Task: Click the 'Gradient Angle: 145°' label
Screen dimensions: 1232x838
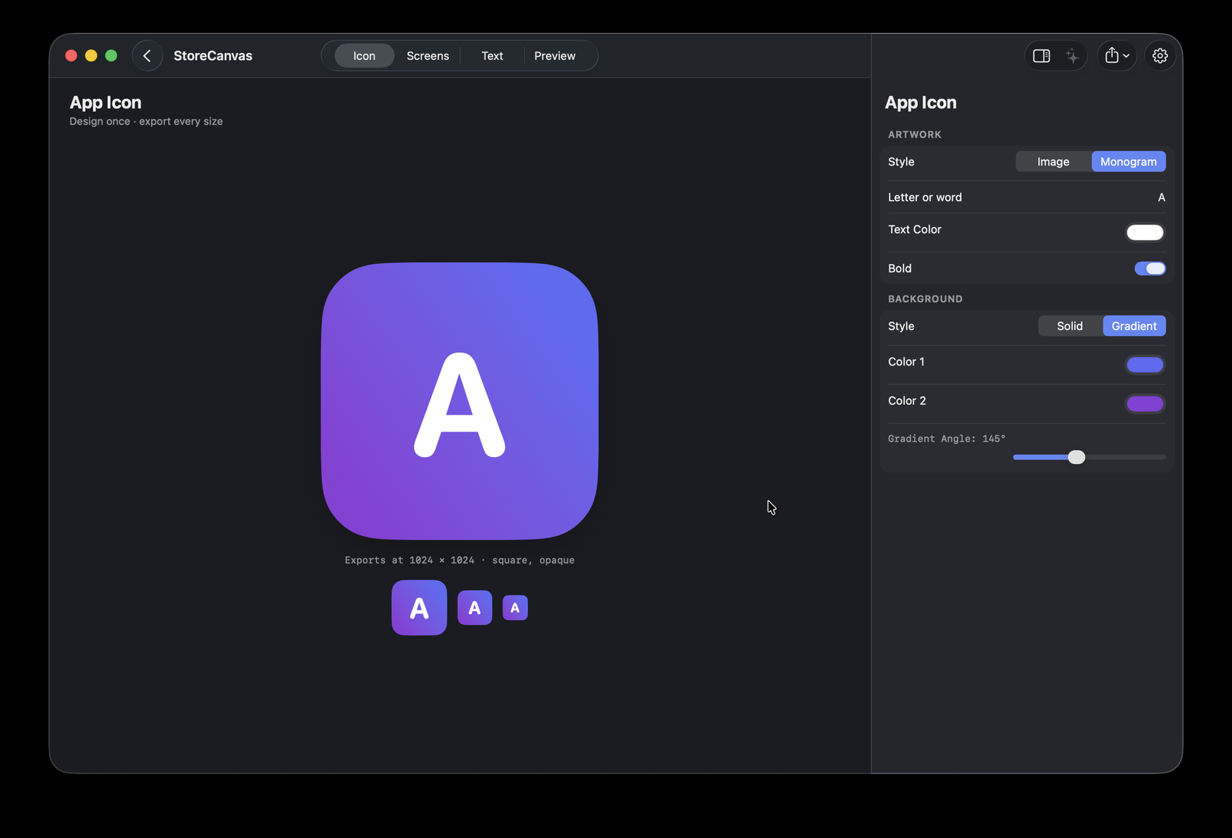Action: [x=946, y=439]
